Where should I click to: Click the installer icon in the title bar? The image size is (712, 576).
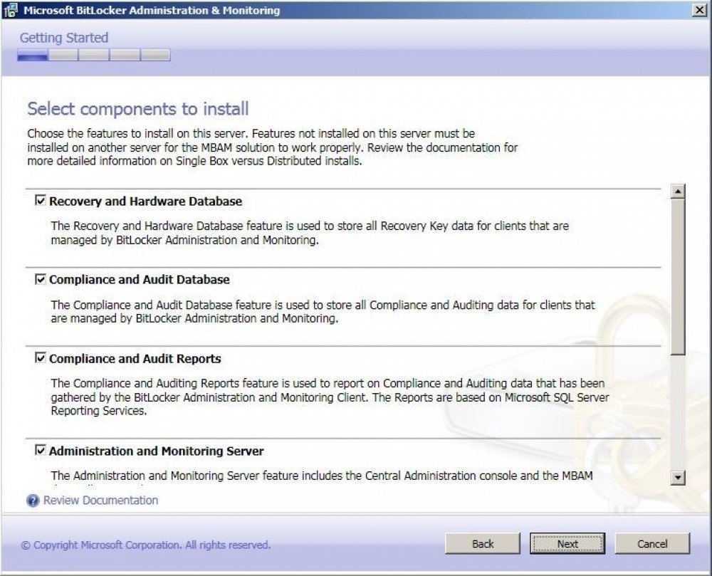click(11, 10)
